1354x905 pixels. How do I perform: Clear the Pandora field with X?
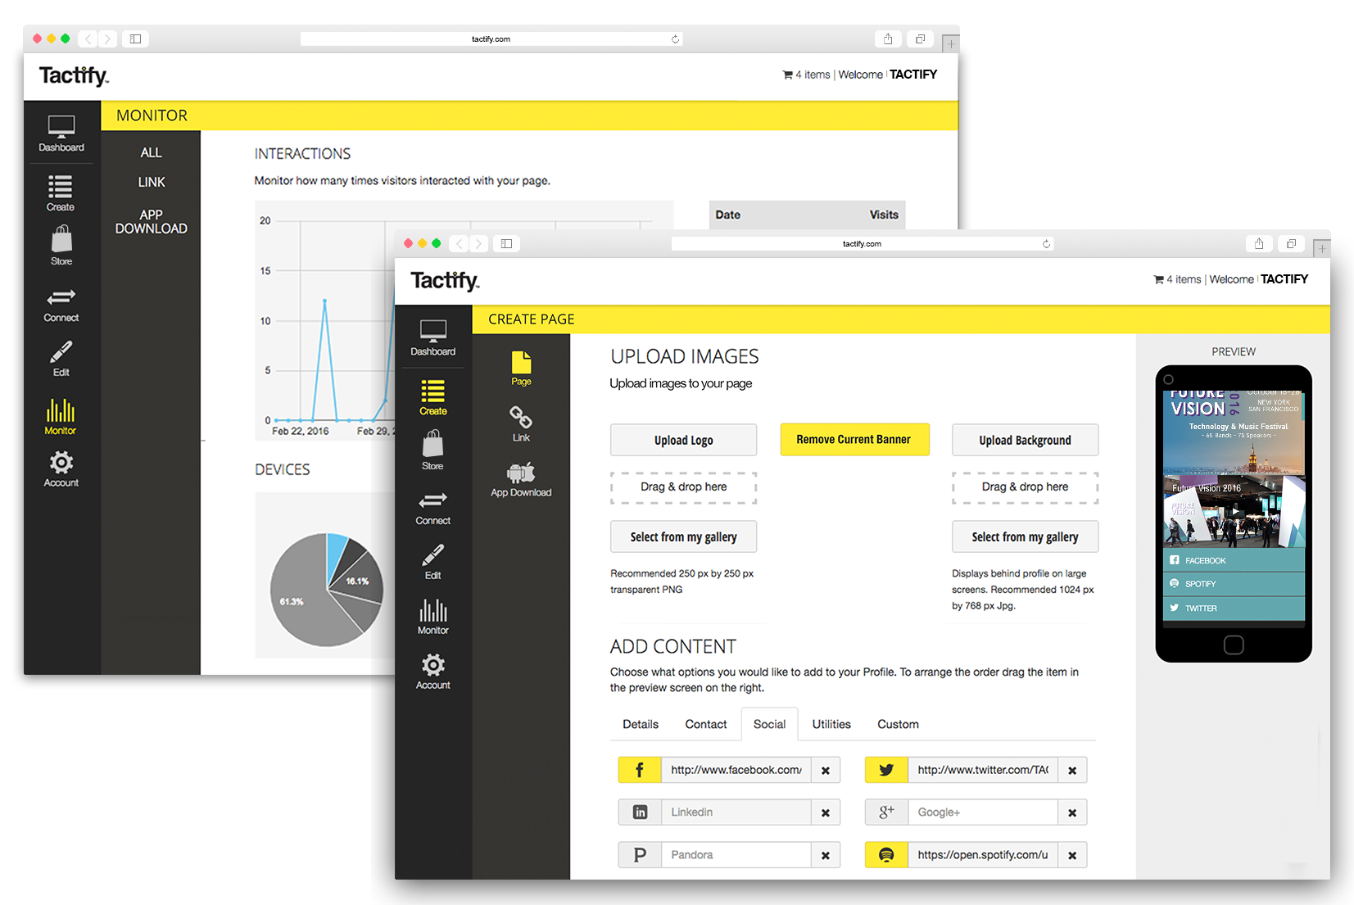click(x=826, y=855)
